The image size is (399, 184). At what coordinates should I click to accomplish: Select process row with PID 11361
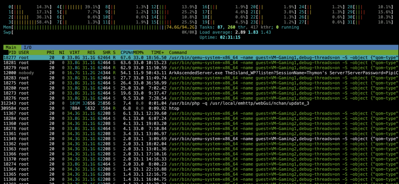click(x=201, y=134)
